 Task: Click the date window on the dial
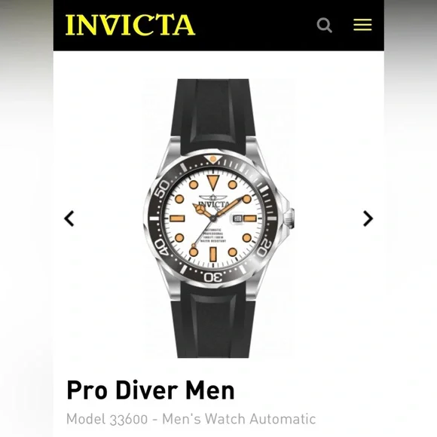(x=237, y=218)
